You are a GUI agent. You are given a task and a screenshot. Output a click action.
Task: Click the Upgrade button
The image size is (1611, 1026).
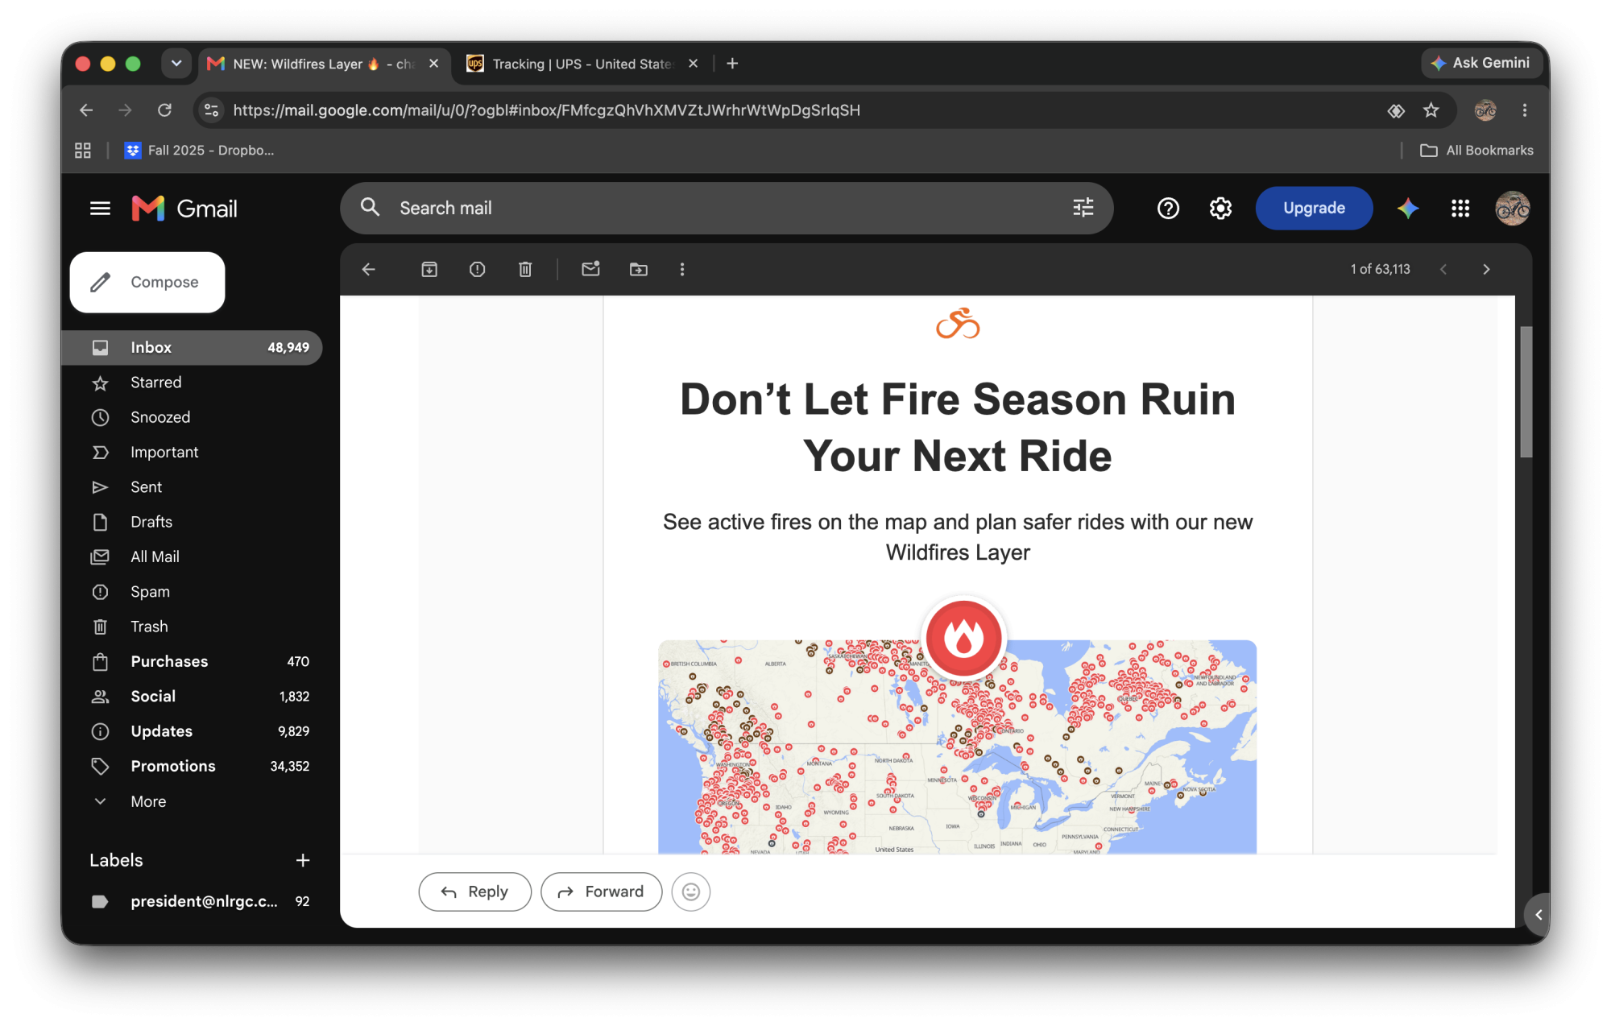1313,208
